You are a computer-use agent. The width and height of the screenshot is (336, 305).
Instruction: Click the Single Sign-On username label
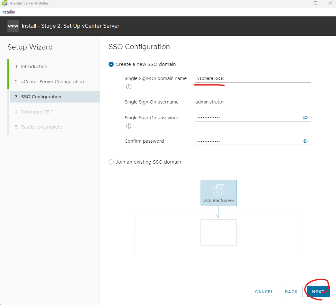pyautogui.click(x=152, y=102)
